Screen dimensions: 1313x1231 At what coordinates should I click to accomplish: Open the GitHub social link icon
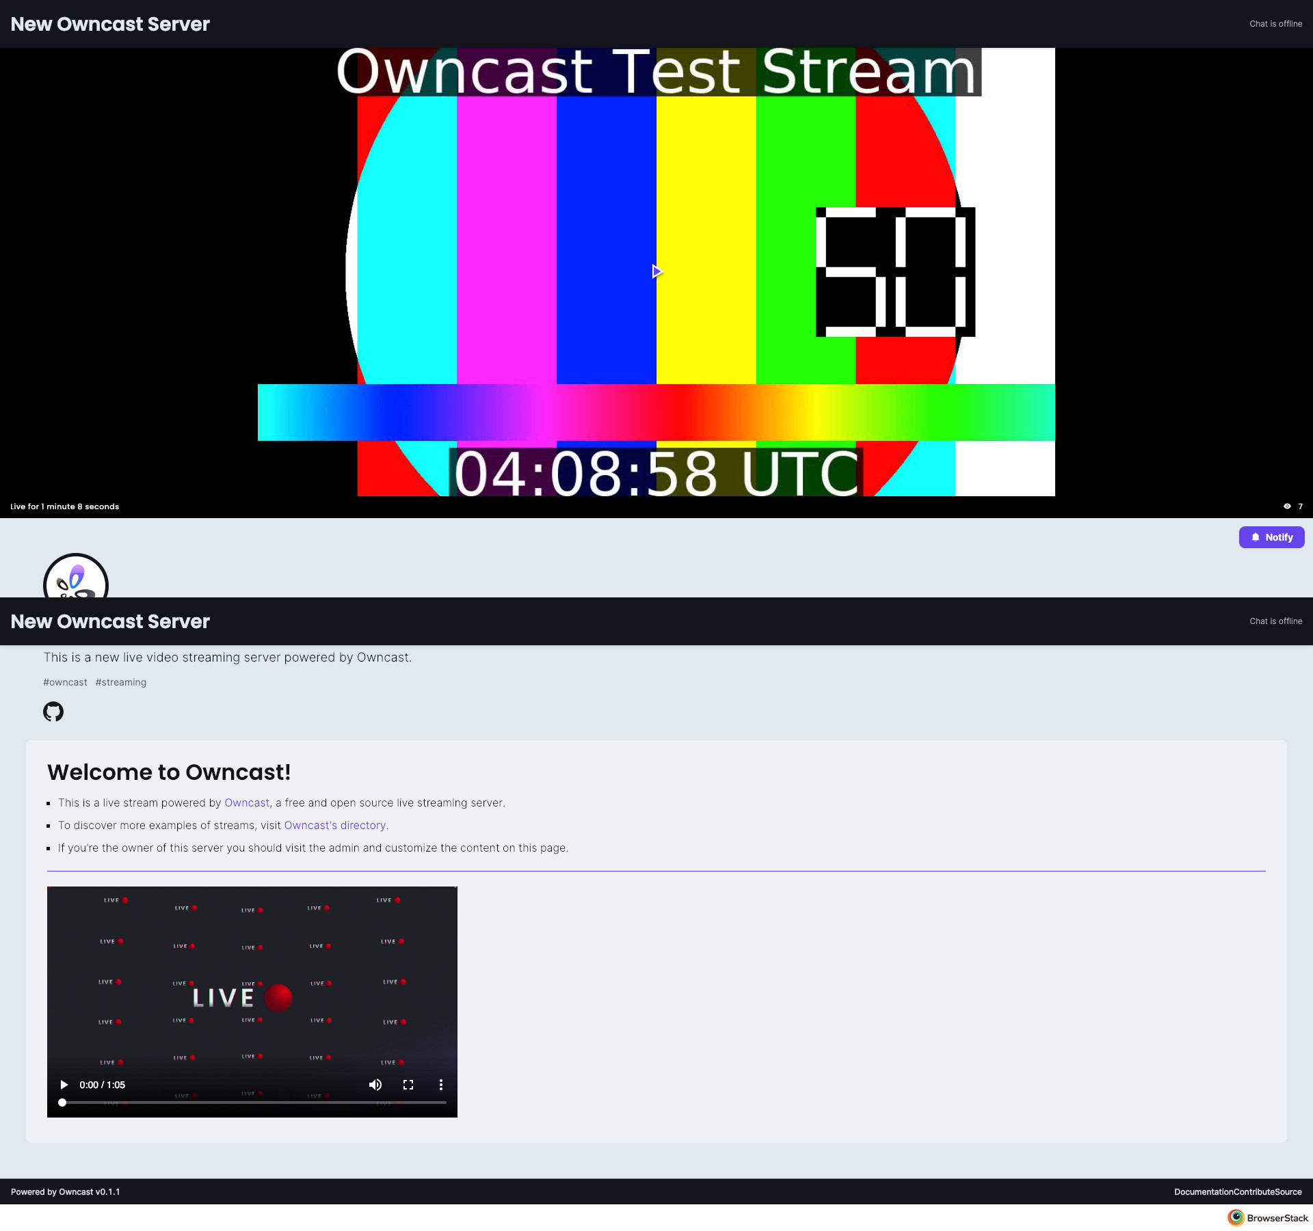(x=53, y=712)
